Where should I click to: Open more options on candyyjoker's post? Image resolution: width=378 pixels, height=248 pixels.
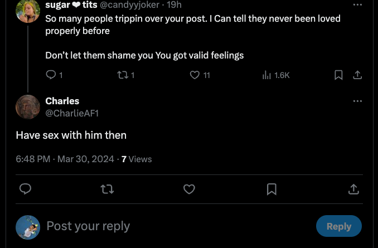click(x=357, y=4)
